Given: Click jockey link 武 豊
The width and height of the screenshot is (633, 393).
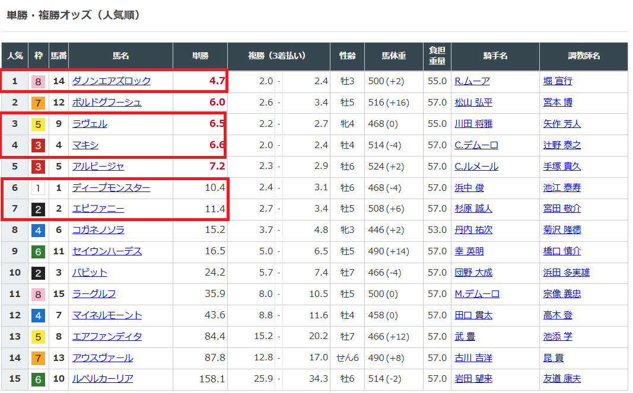Looking at the screenshot, I should [465, 337].
